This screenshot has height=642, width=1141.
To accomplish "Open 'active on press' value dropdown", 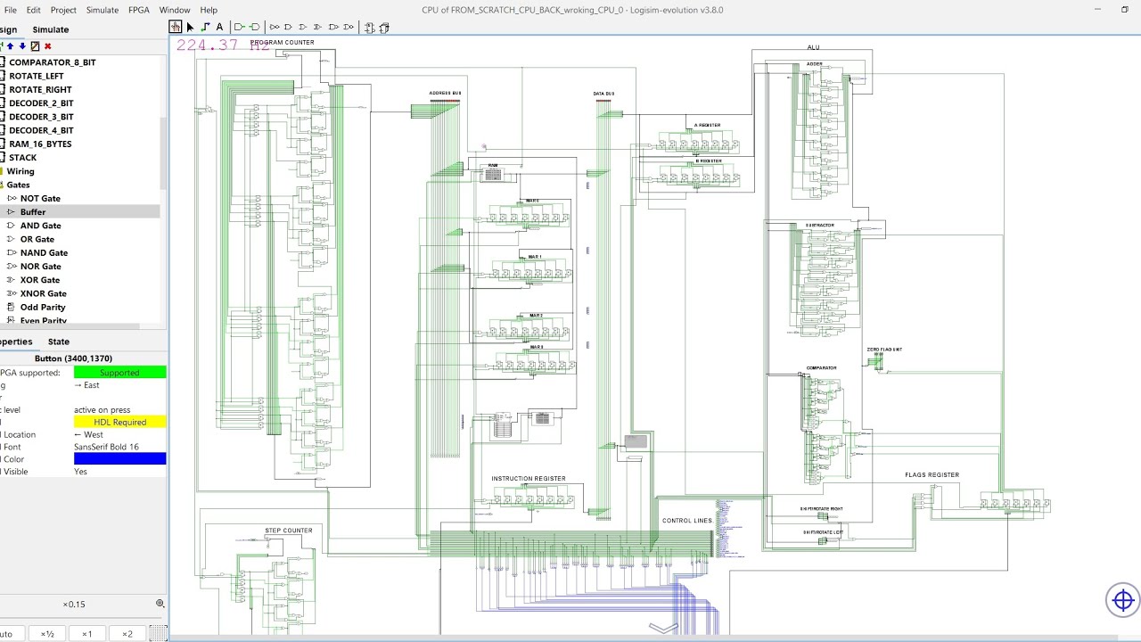I will click(x=119, y=410).
